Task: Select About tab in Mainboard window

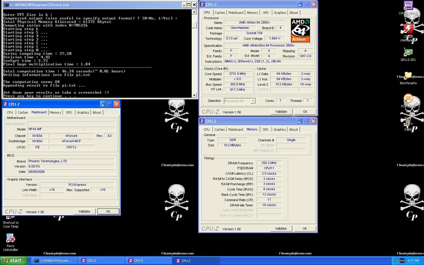Action: click(97, 112)
